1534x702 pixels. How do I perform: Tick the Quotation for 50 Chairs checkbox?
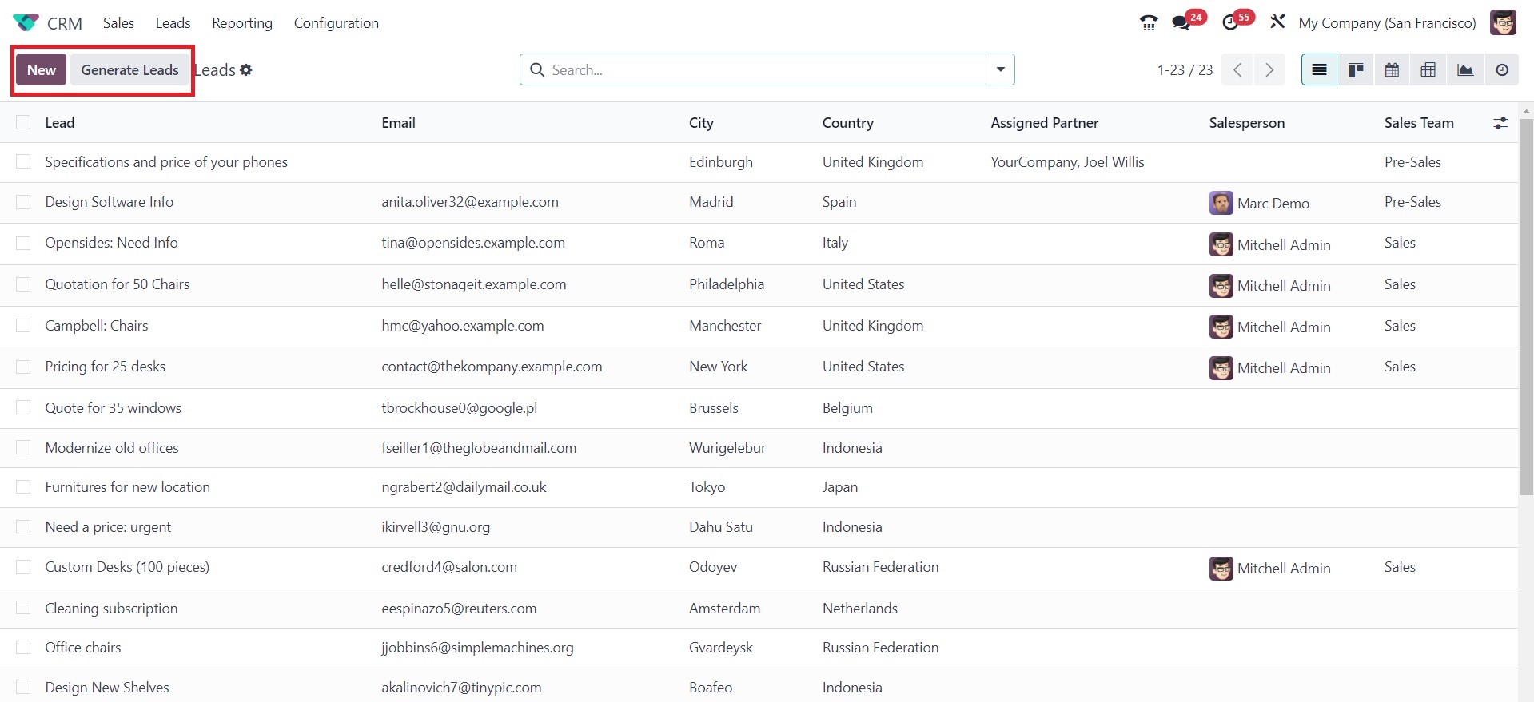click(x=23, y=284)
